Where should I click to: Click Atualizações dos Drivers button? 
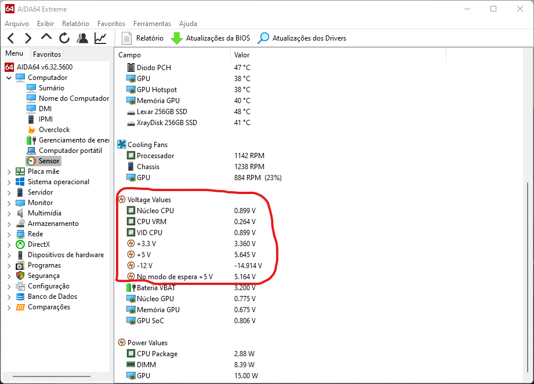(x=301, y=38)
